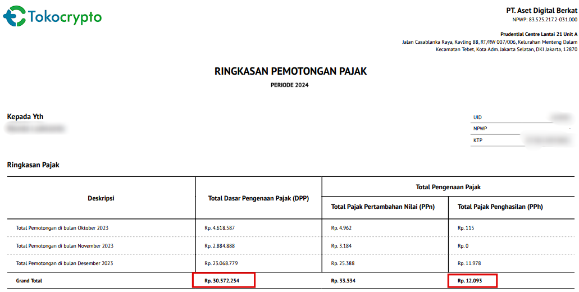The image size is (579, 292).
Task: Click the Total Pengenaan Pajak header
Action: tap(448, 187)
